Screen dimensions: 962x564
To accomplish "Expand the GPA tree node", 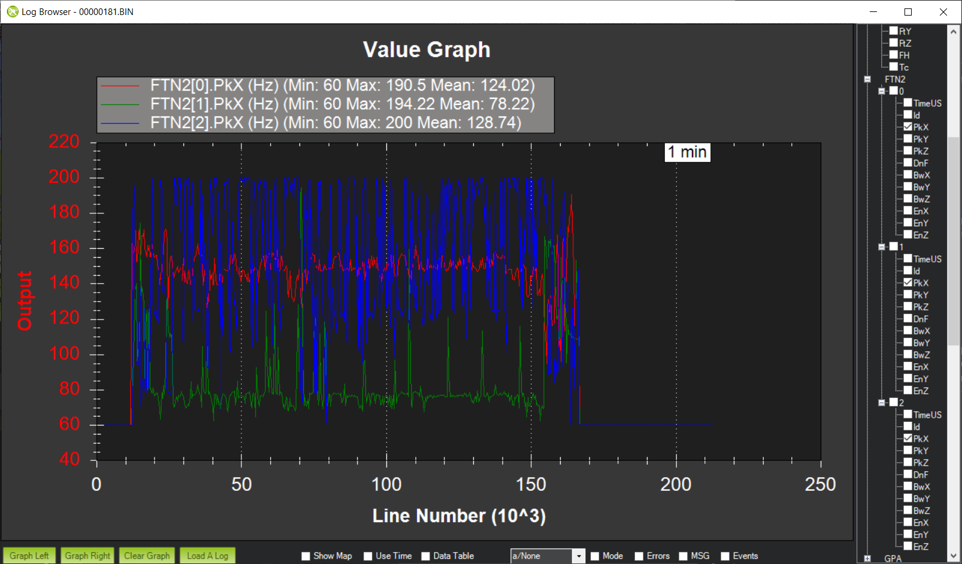I will (867, 559).
